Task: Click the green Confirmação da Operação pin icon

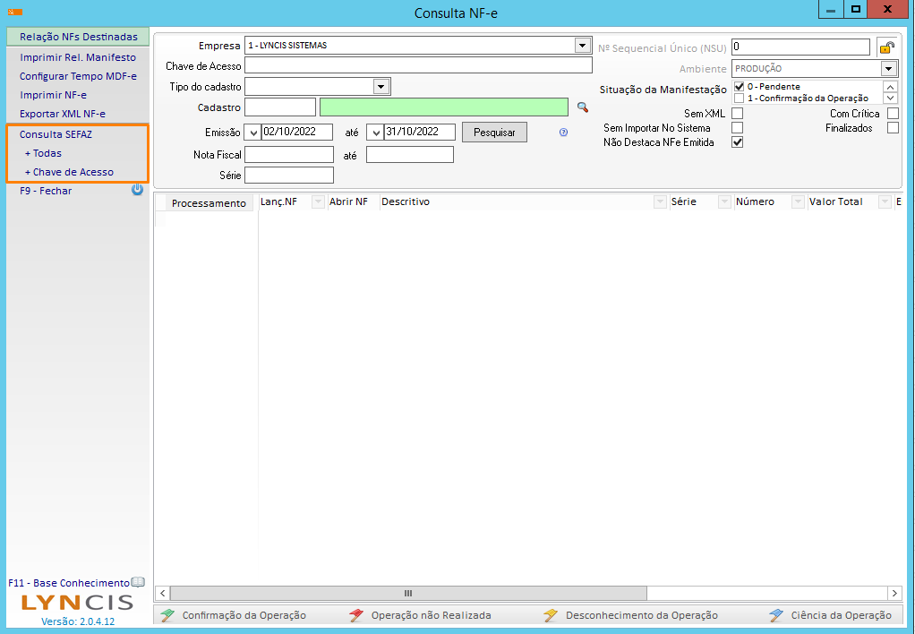Action: coord(167,615)
